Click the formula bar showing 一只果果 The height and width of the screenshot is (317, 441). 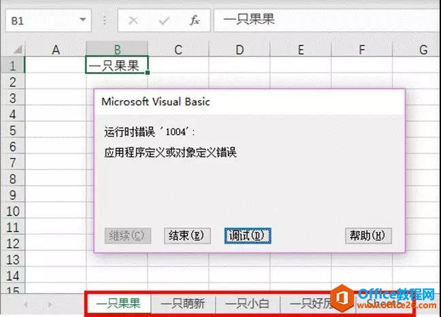click(x=327, y=20)
